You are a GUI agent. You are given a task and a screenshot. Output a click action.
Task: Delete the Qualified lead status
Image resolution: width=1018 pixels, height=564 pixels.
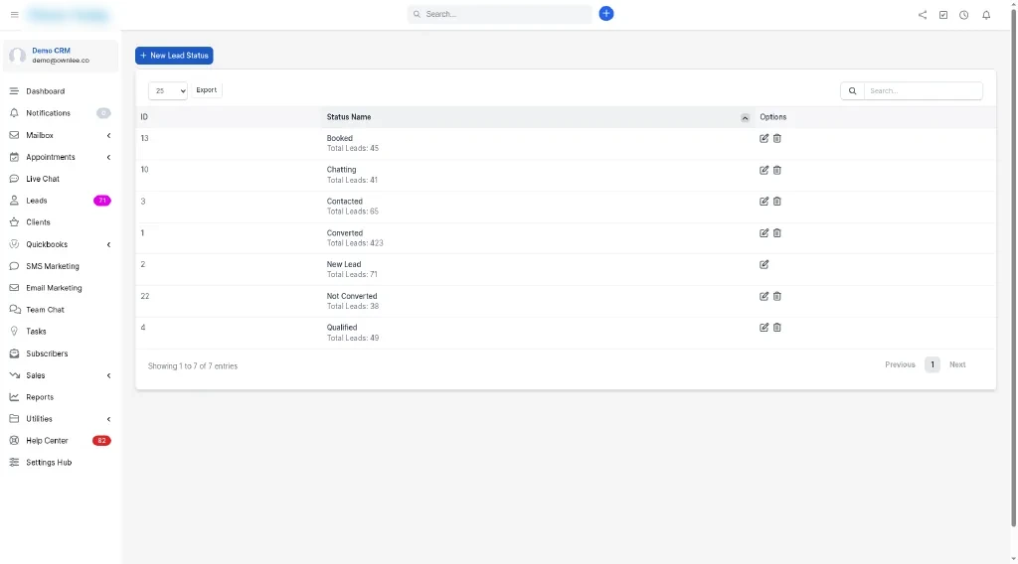(x=776, y=328)
